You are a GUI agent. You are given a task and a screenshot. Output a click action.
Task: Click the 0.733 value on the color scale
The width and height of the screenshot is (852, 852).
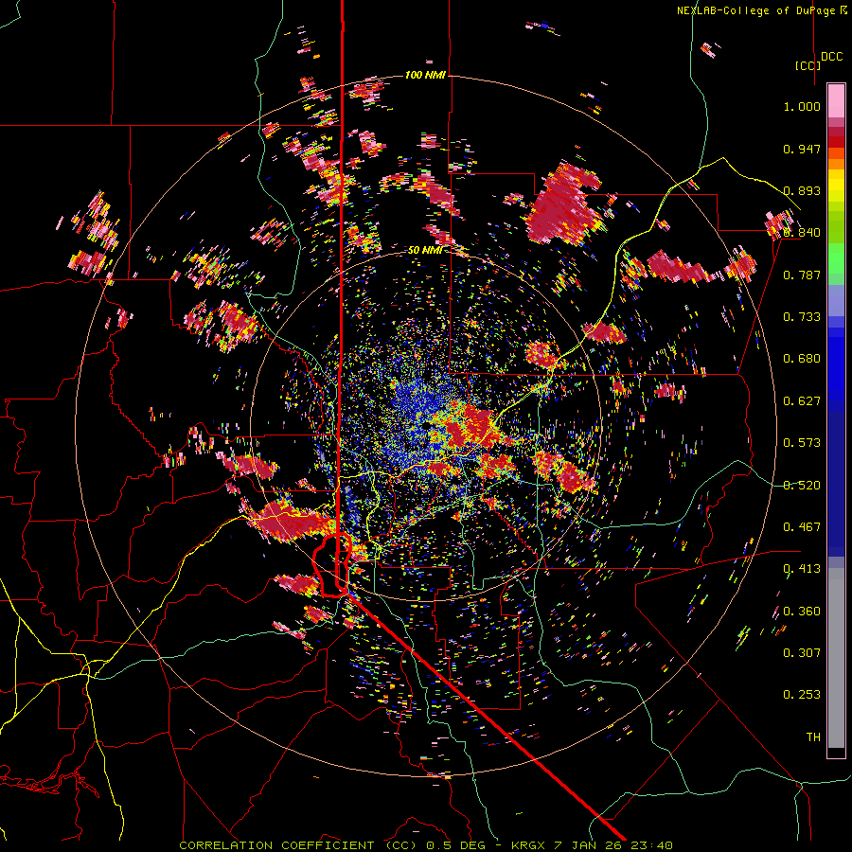[802, 317]
